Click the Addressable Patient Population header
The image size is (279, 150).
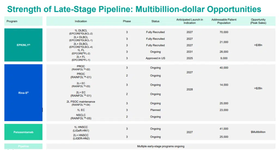tap(224, 21)
